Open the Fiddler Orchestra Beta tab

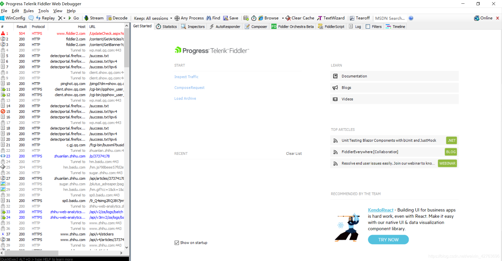pyautogui.click(x=292, y=26)
